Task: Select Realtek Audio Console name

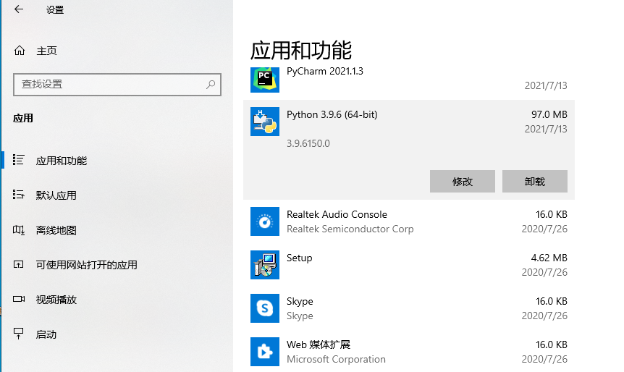Action: coord(337,214)
